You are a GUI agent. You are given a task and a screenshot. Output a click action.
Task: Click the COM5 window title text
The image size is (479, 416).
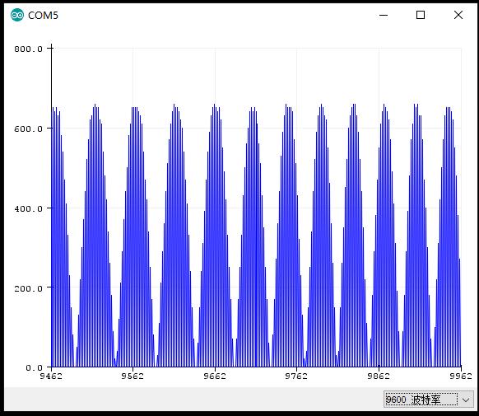[43, 16]
